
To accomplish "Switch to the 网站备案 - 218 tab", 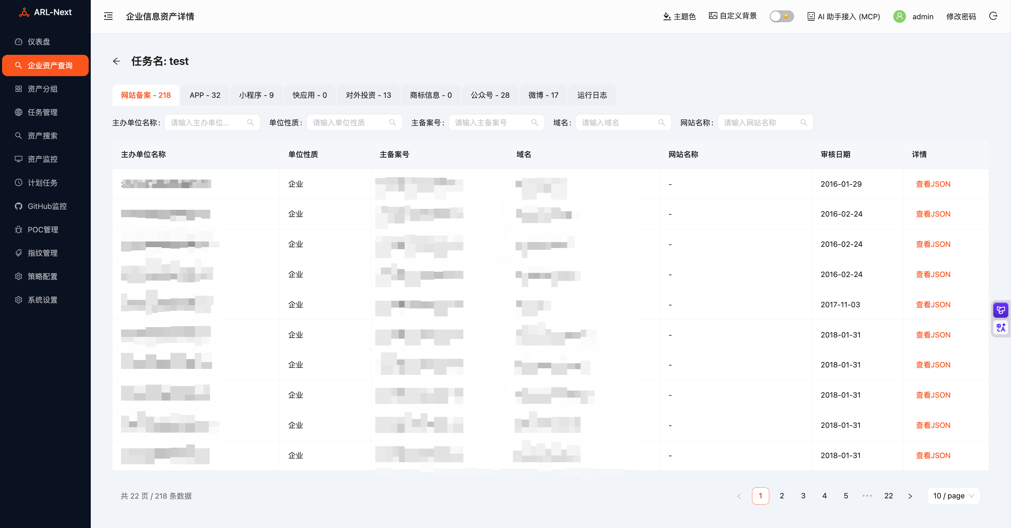I will [146, 95].
